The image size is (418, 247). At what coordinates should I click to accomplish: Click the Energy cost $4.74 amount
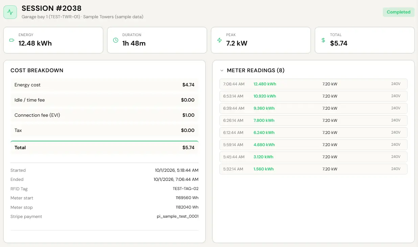[x=188, y=85]
